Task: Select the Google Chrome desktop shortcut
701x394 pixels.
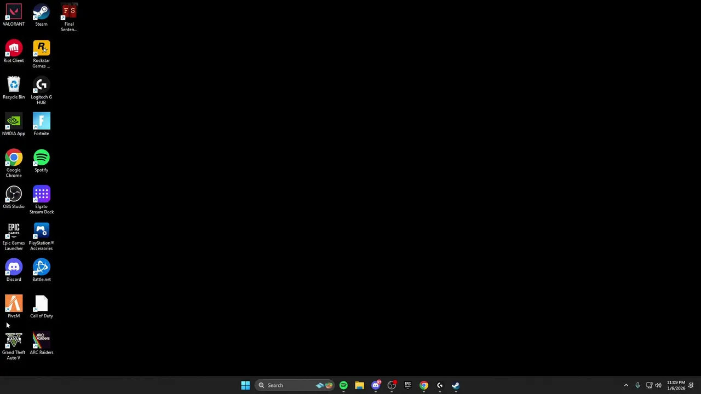Action: (14, 164)
